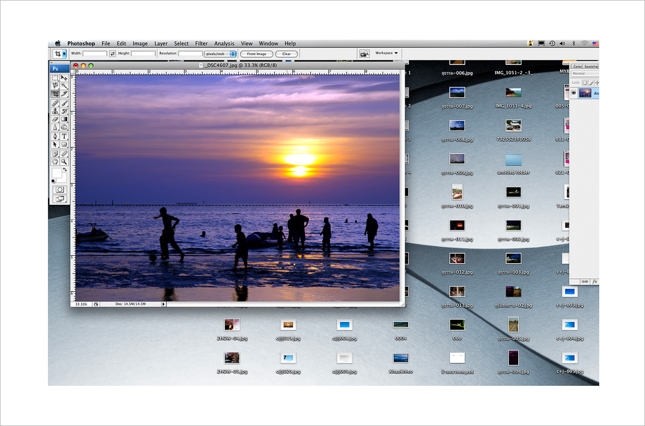Screen dimensions: 645x426
Task: Select the Hand tool
Action: [x=55, y=162]
